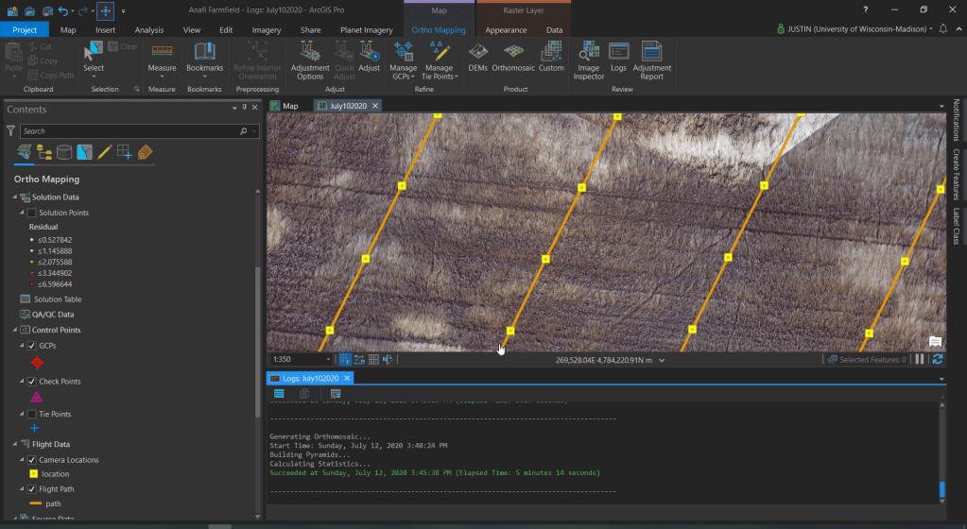Collapse the Flight Data group
This screenshot has width=967, height=529.
[16, 444]
